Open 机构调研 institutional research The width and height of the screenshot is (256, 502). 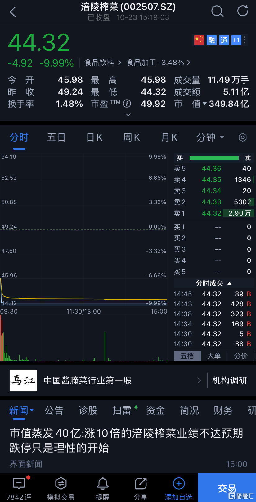click(230, 380)
